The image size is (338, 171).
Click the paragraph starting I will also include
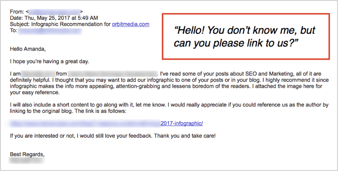tap(169, 108)
